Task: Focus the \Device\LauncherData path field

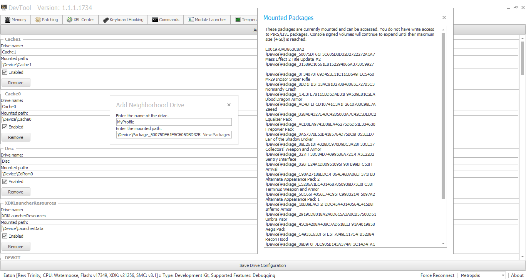Action: [129, 228]
